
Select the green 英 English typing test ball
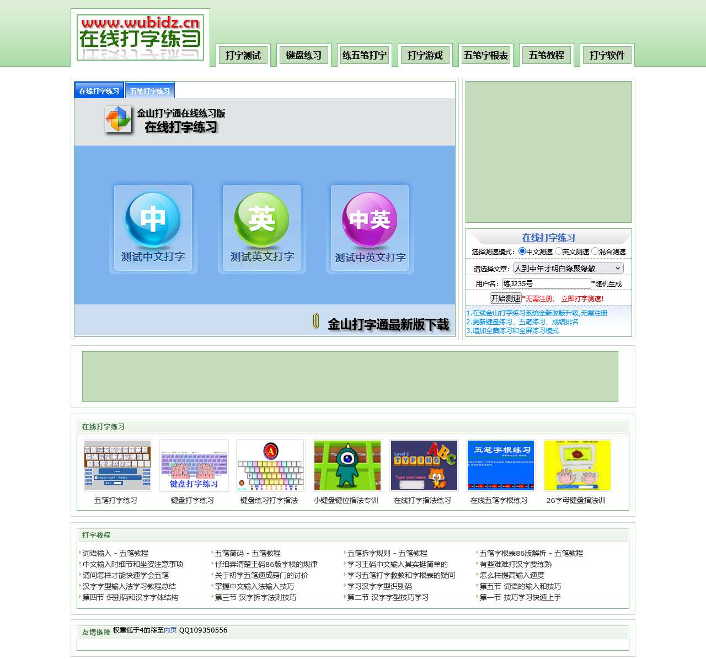[261, 221]
